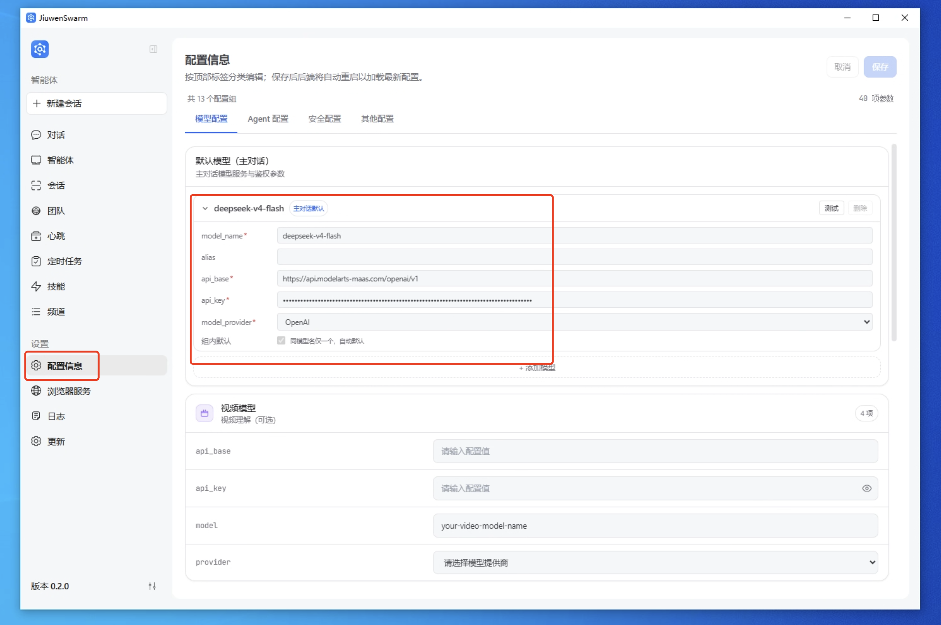Image resolution: width=941 pixels, height=625 pixels.
Task: Focus the your-video-model-name model input
Action: click(x=655, y=525)
